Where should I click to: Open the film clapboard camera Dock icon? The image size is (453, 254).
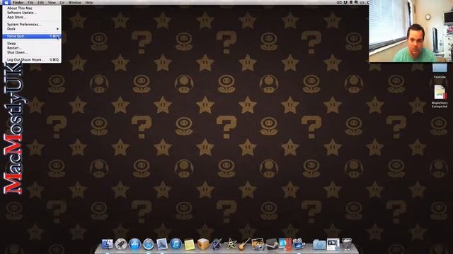point(299,244)
